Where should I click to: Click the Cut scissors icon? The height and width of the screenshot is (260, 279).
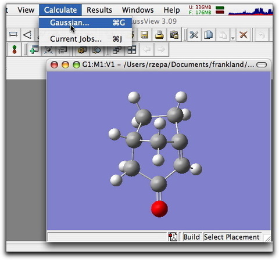pos(194,35)
